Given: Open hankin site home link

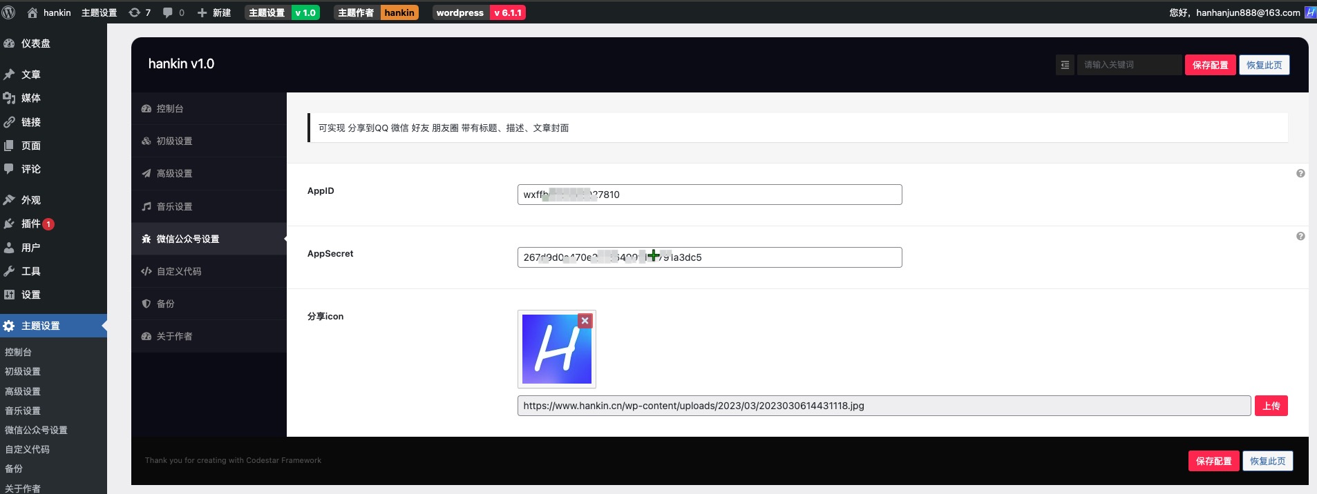Looking at the screenshot, I should pos(49,12).
